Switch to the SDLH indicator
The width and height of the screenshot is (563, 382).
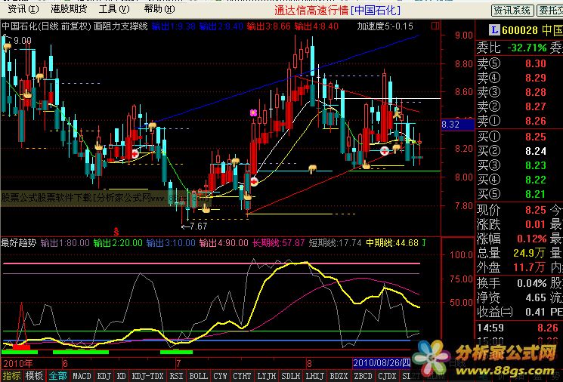291,376
